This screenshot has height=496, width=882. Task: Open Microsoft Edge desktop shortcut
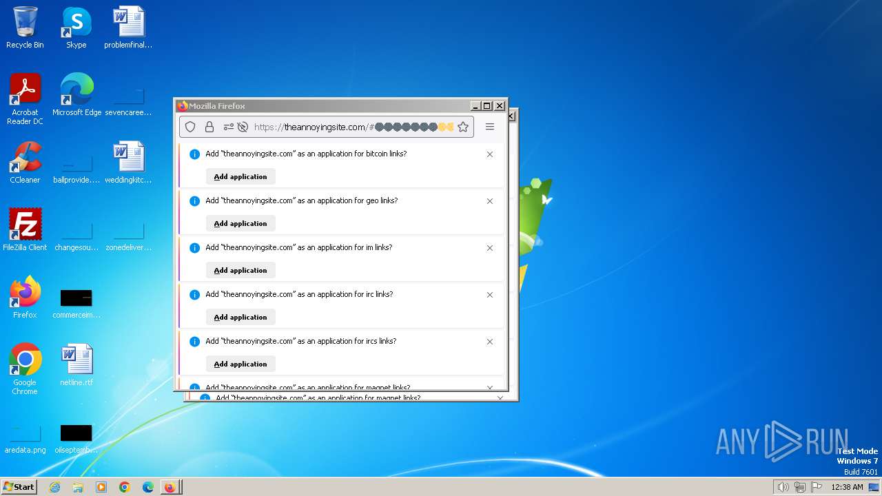tap(76, 95)
